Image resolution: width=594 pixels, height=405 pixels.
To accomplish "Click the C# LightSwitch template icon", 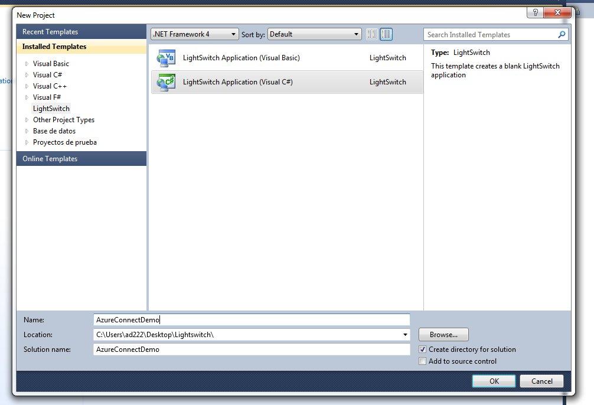I will [x=166, y=82].
